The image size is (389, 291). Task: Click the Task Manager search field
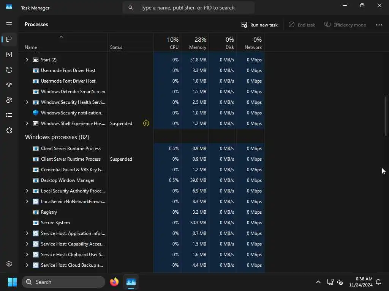[x=188, y=8]
